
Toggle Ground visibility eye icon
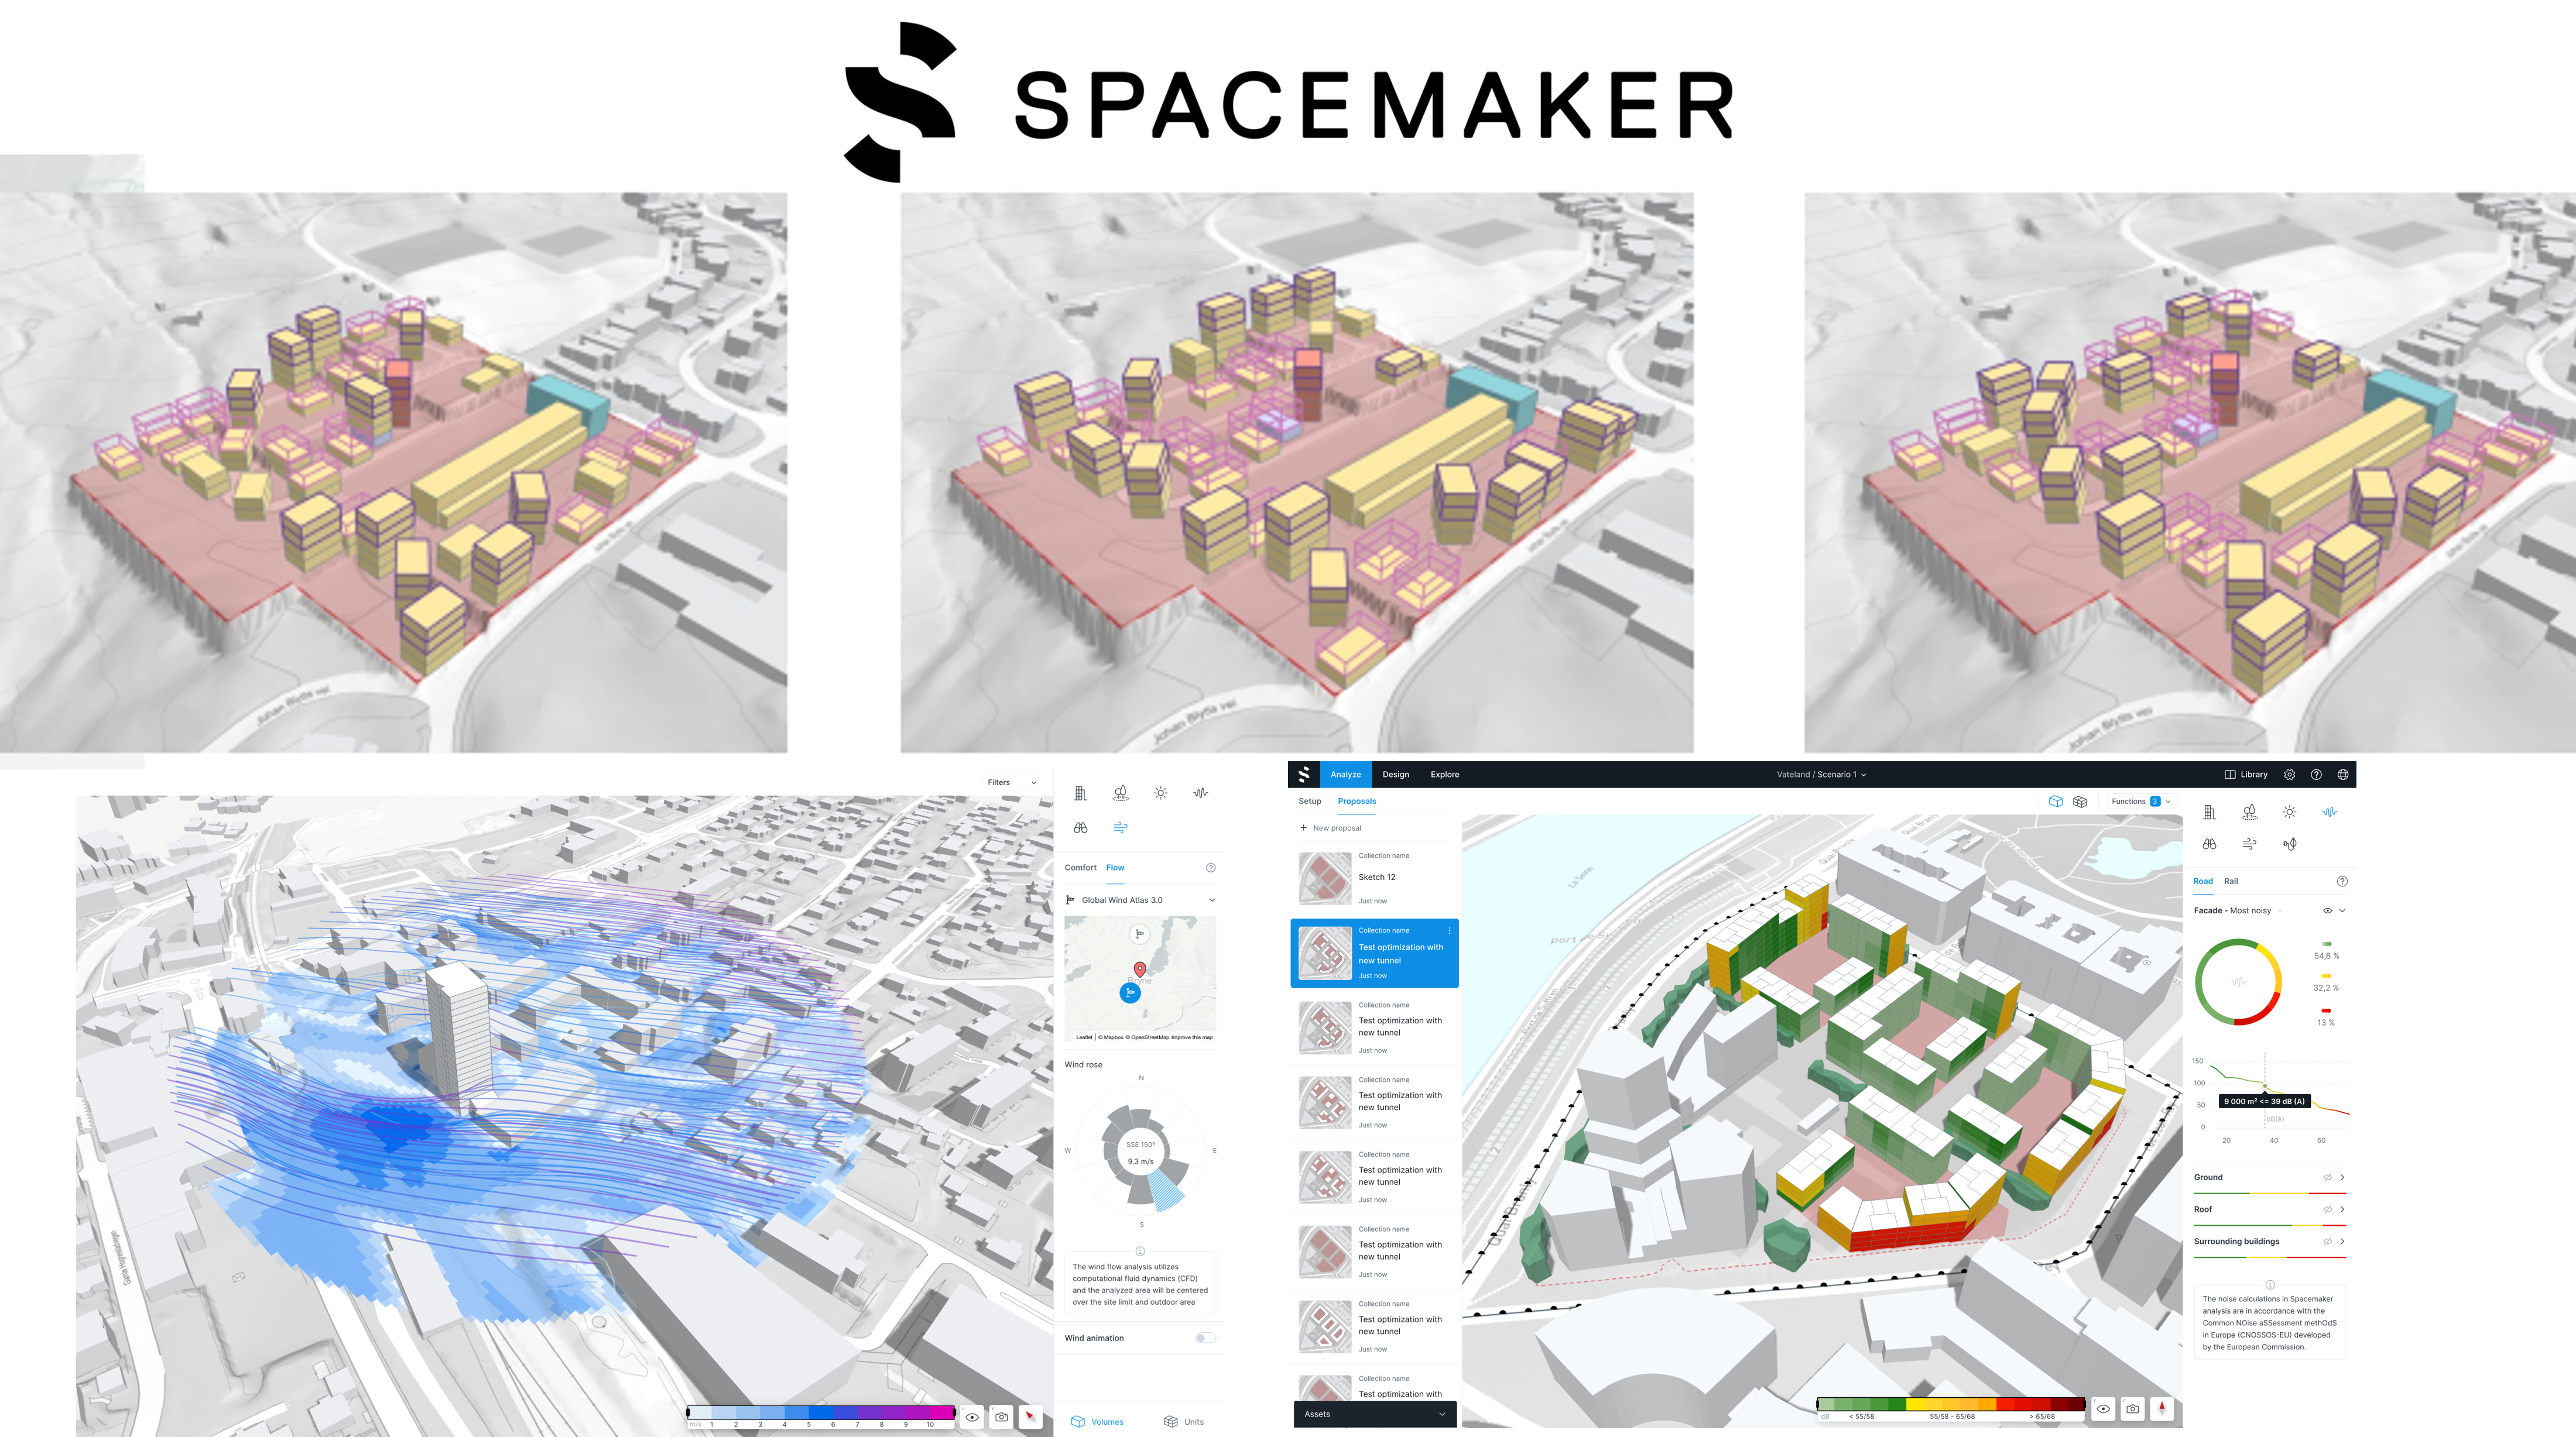tap(2327, 1177)
